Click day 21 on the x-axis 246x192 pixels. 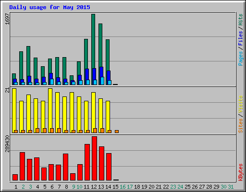pos(159,187)
